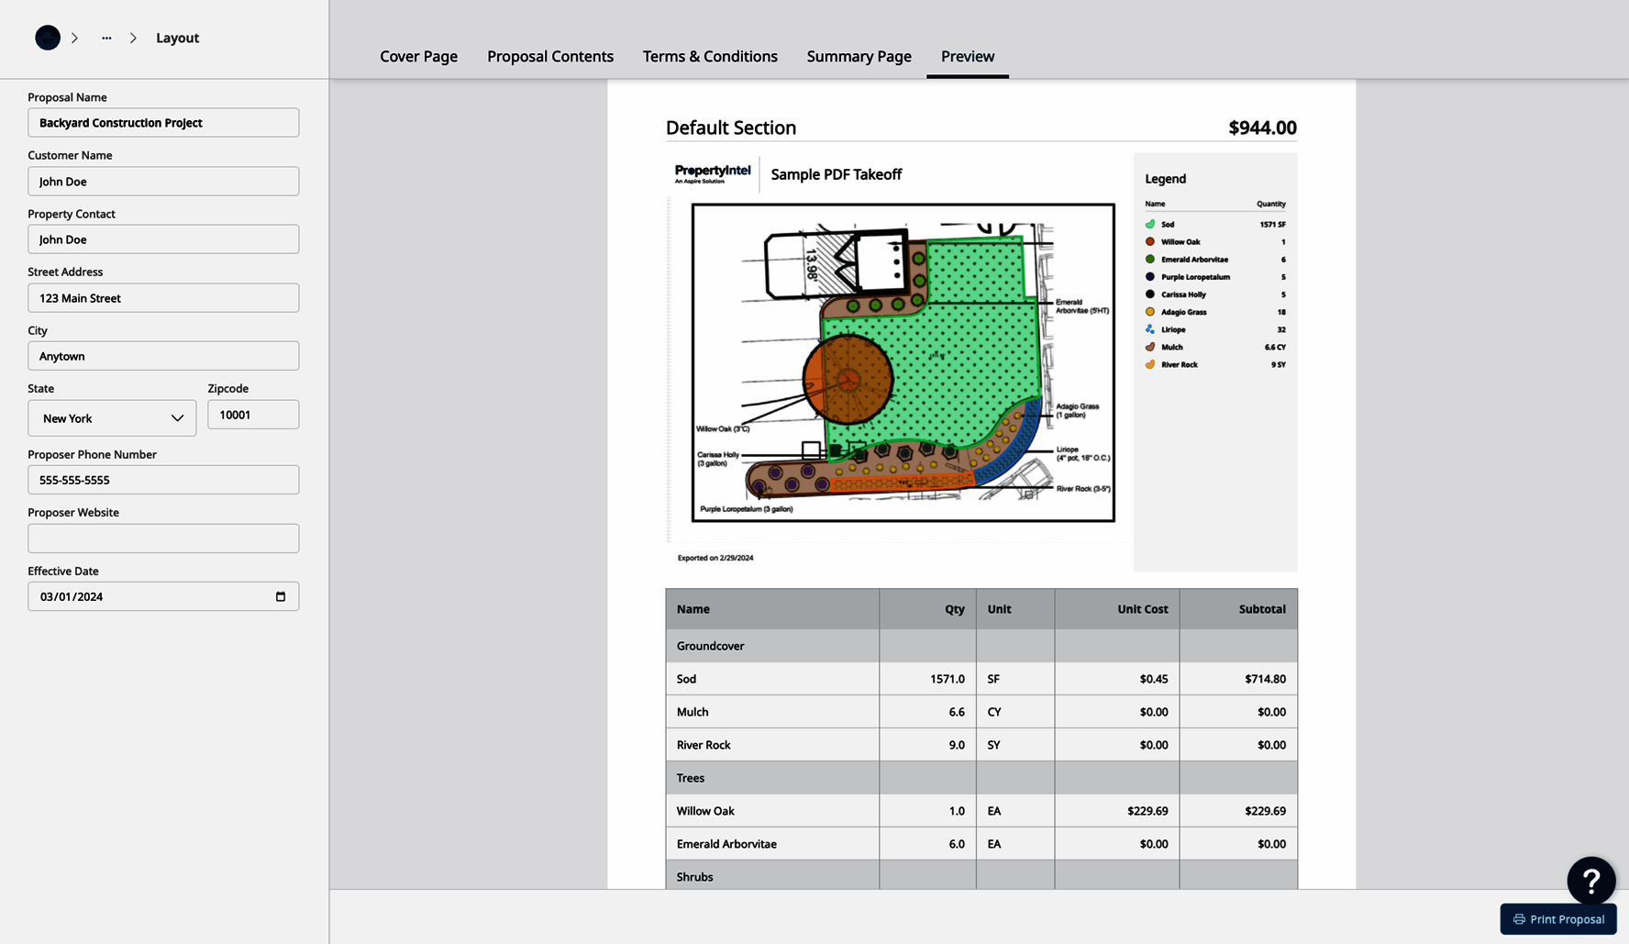The image size is (1629, 944).
Task: Focus the empty Proposer Website field
Action: 163,539
